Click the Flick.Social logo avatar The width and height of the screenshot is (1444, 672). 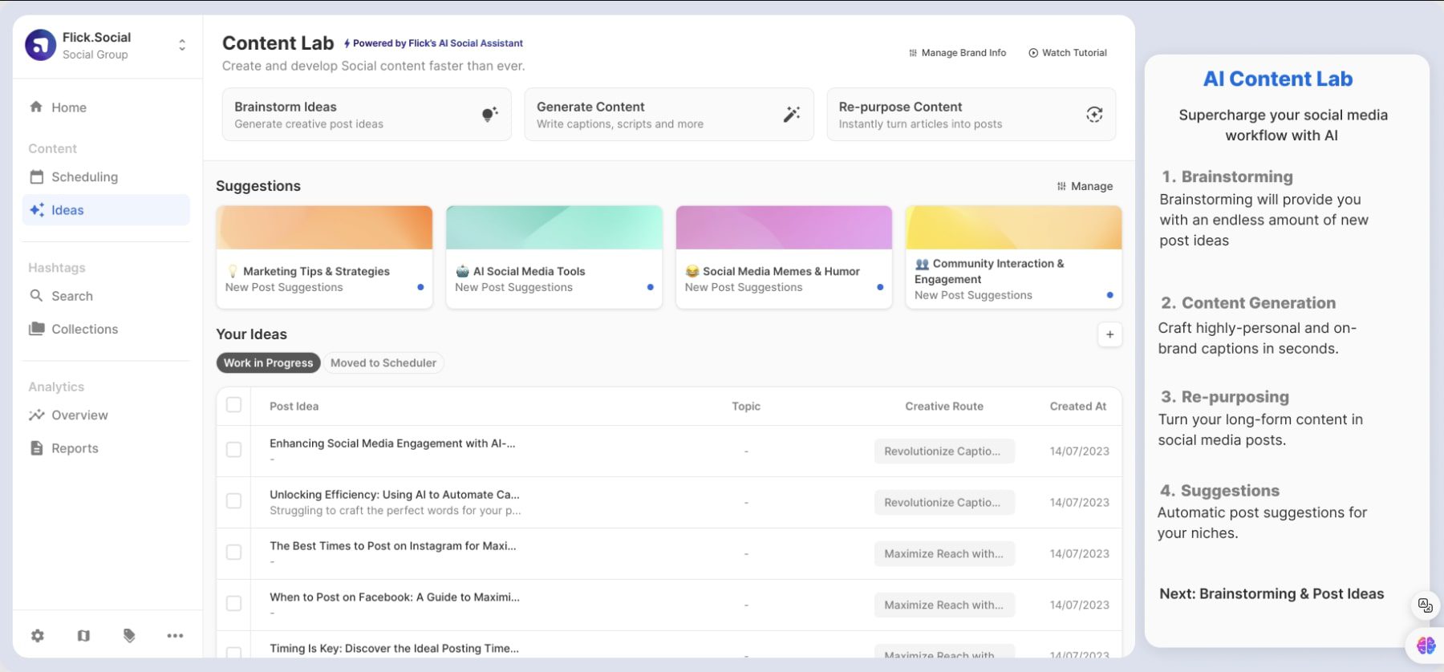(40, 45)
